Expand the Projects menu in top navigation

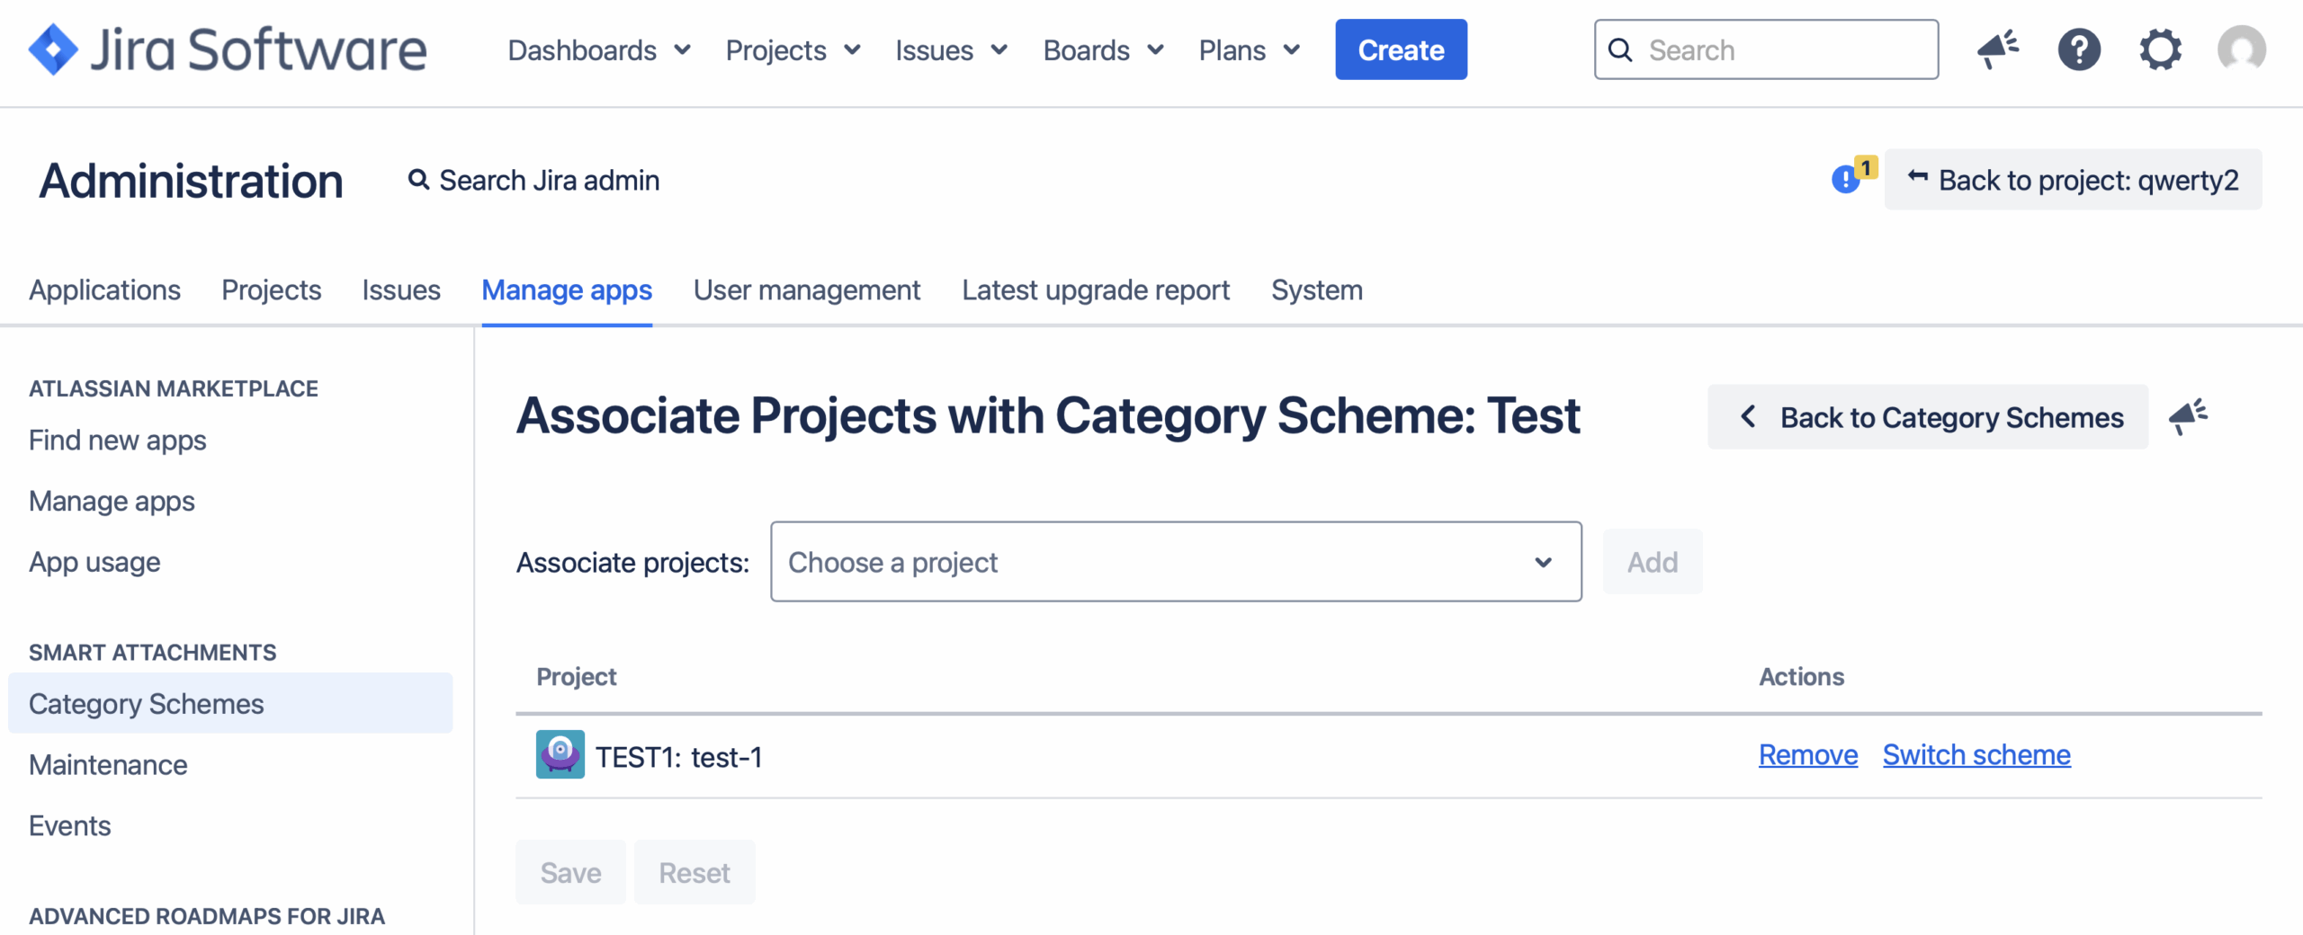(793, 50)
